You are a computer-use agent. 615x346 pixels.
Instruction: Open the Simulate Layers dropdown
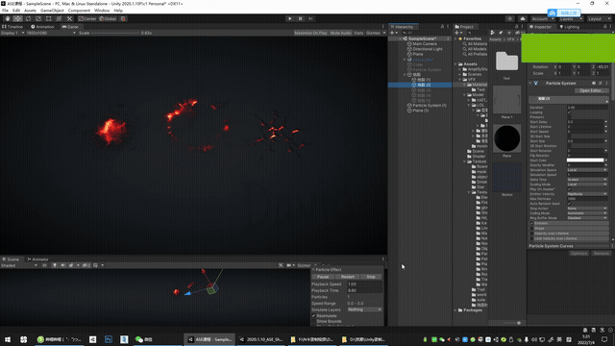coord(364,309)
